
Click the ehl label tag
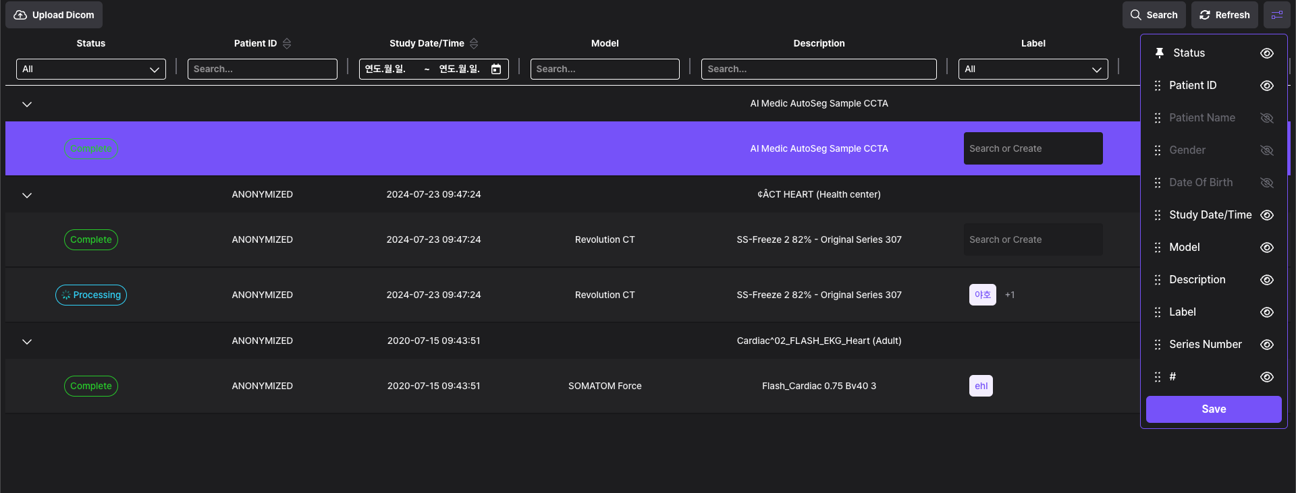[981, 386]
